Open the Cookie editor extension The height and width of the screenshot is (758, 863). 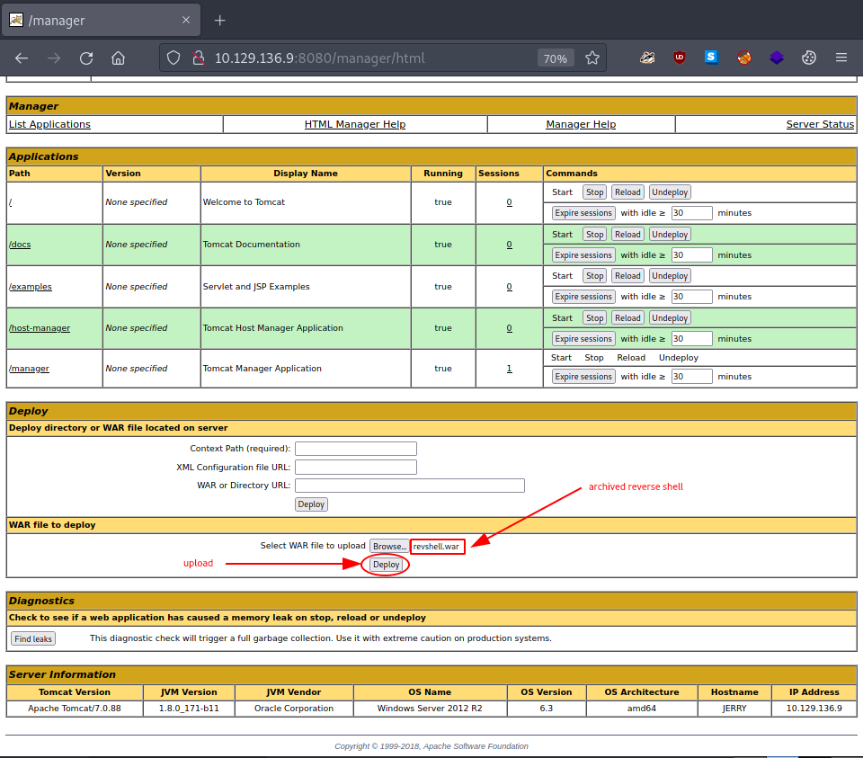click(x=808, y=57)
